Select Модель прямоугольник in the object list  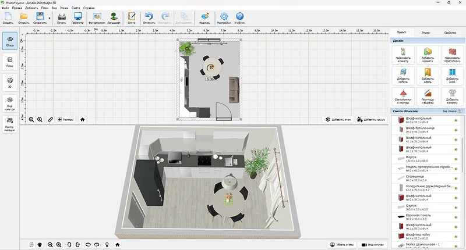pos(426,169)
